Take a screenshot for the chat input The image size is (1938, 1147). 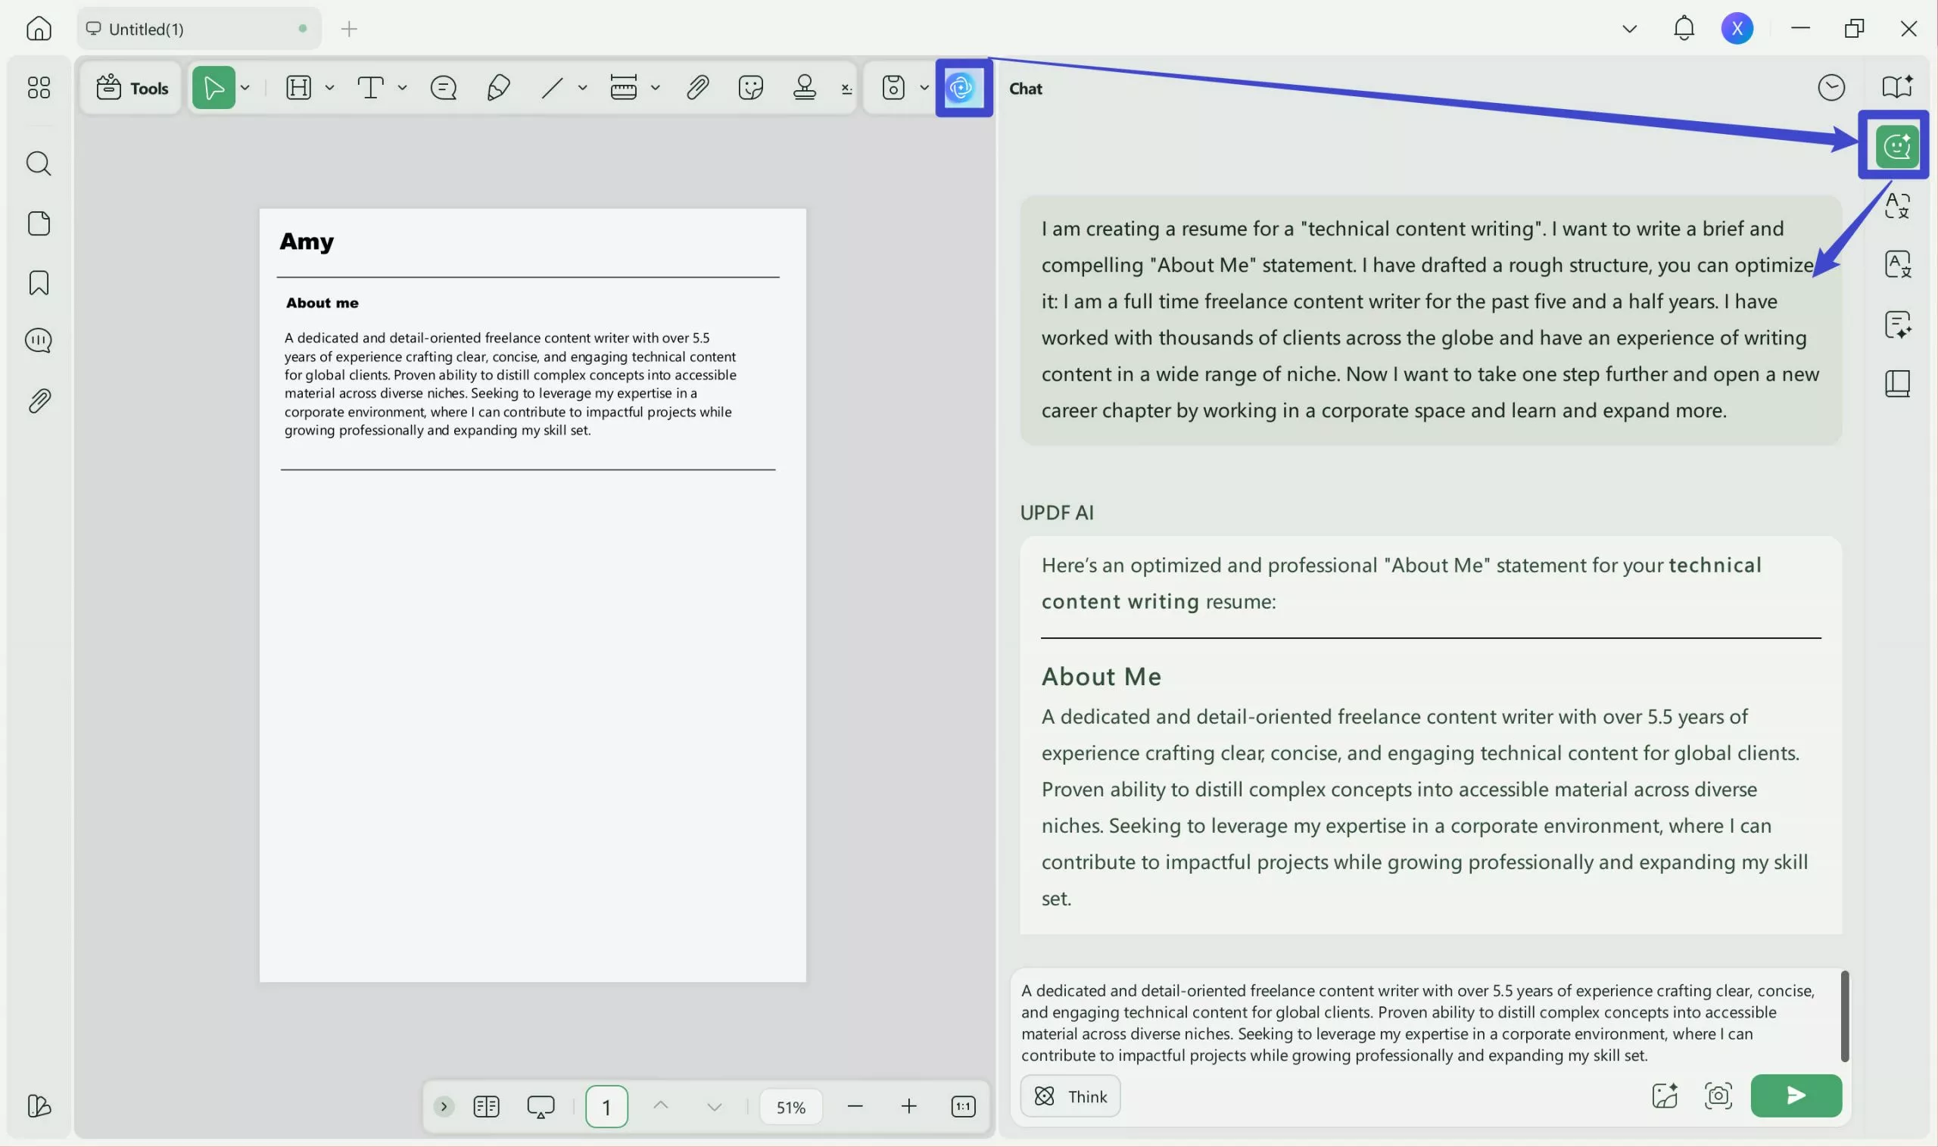[x=1718, y=1096]
